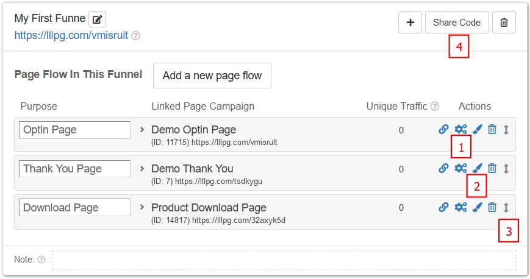Click the reorder arrow for Product Download Page

click(x=506, y=207)
